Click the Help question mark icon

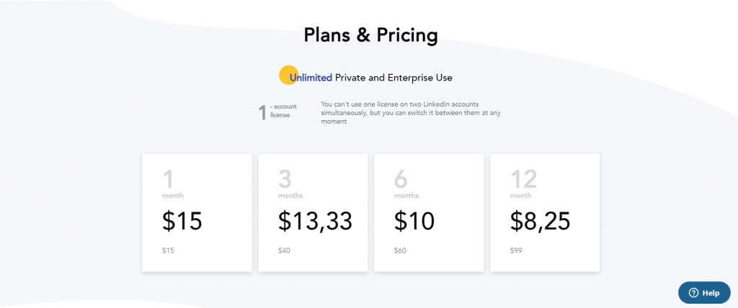tap(693, 293)
